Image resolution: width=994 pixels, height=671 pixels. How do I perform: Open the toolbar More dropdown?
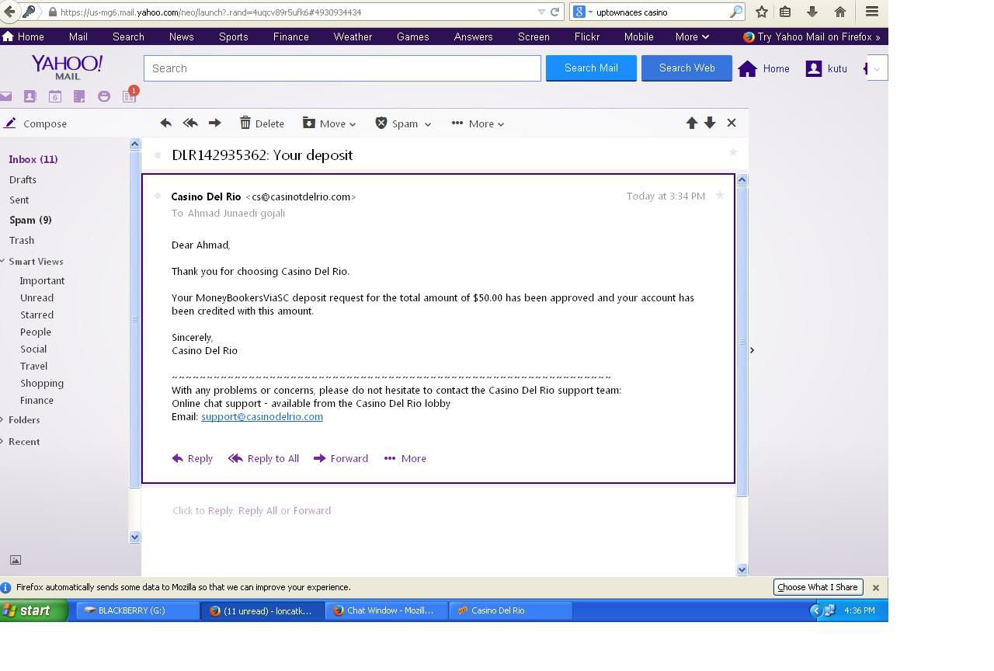tap(478, 123)
